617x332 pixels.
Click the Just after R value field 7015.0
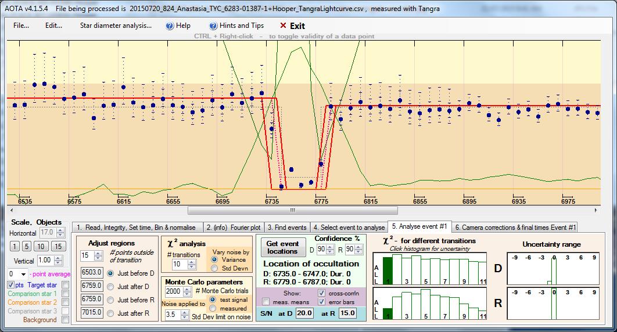[x=92, y=312]
